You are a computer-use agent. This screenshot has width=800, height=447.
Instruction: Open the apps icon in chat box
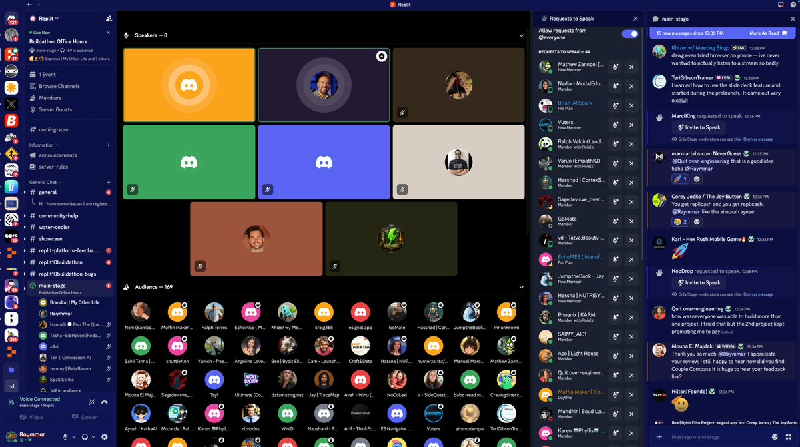(x=788, y=437)
